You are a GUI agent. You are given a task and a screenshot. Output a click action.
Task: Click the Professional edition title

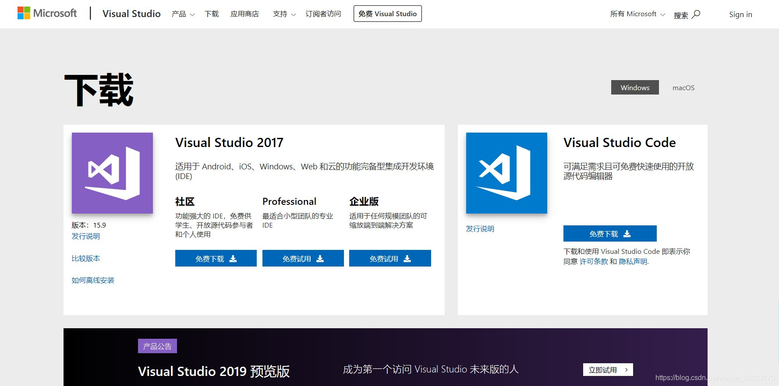289,201
